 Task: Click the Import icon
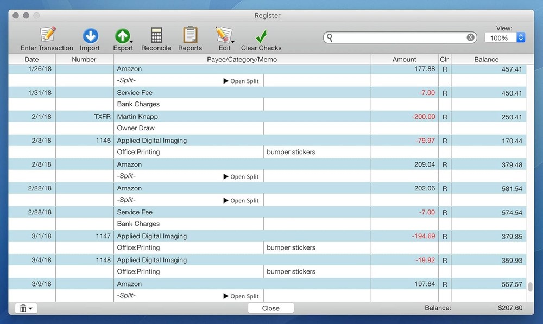click(x=90, y=34)
